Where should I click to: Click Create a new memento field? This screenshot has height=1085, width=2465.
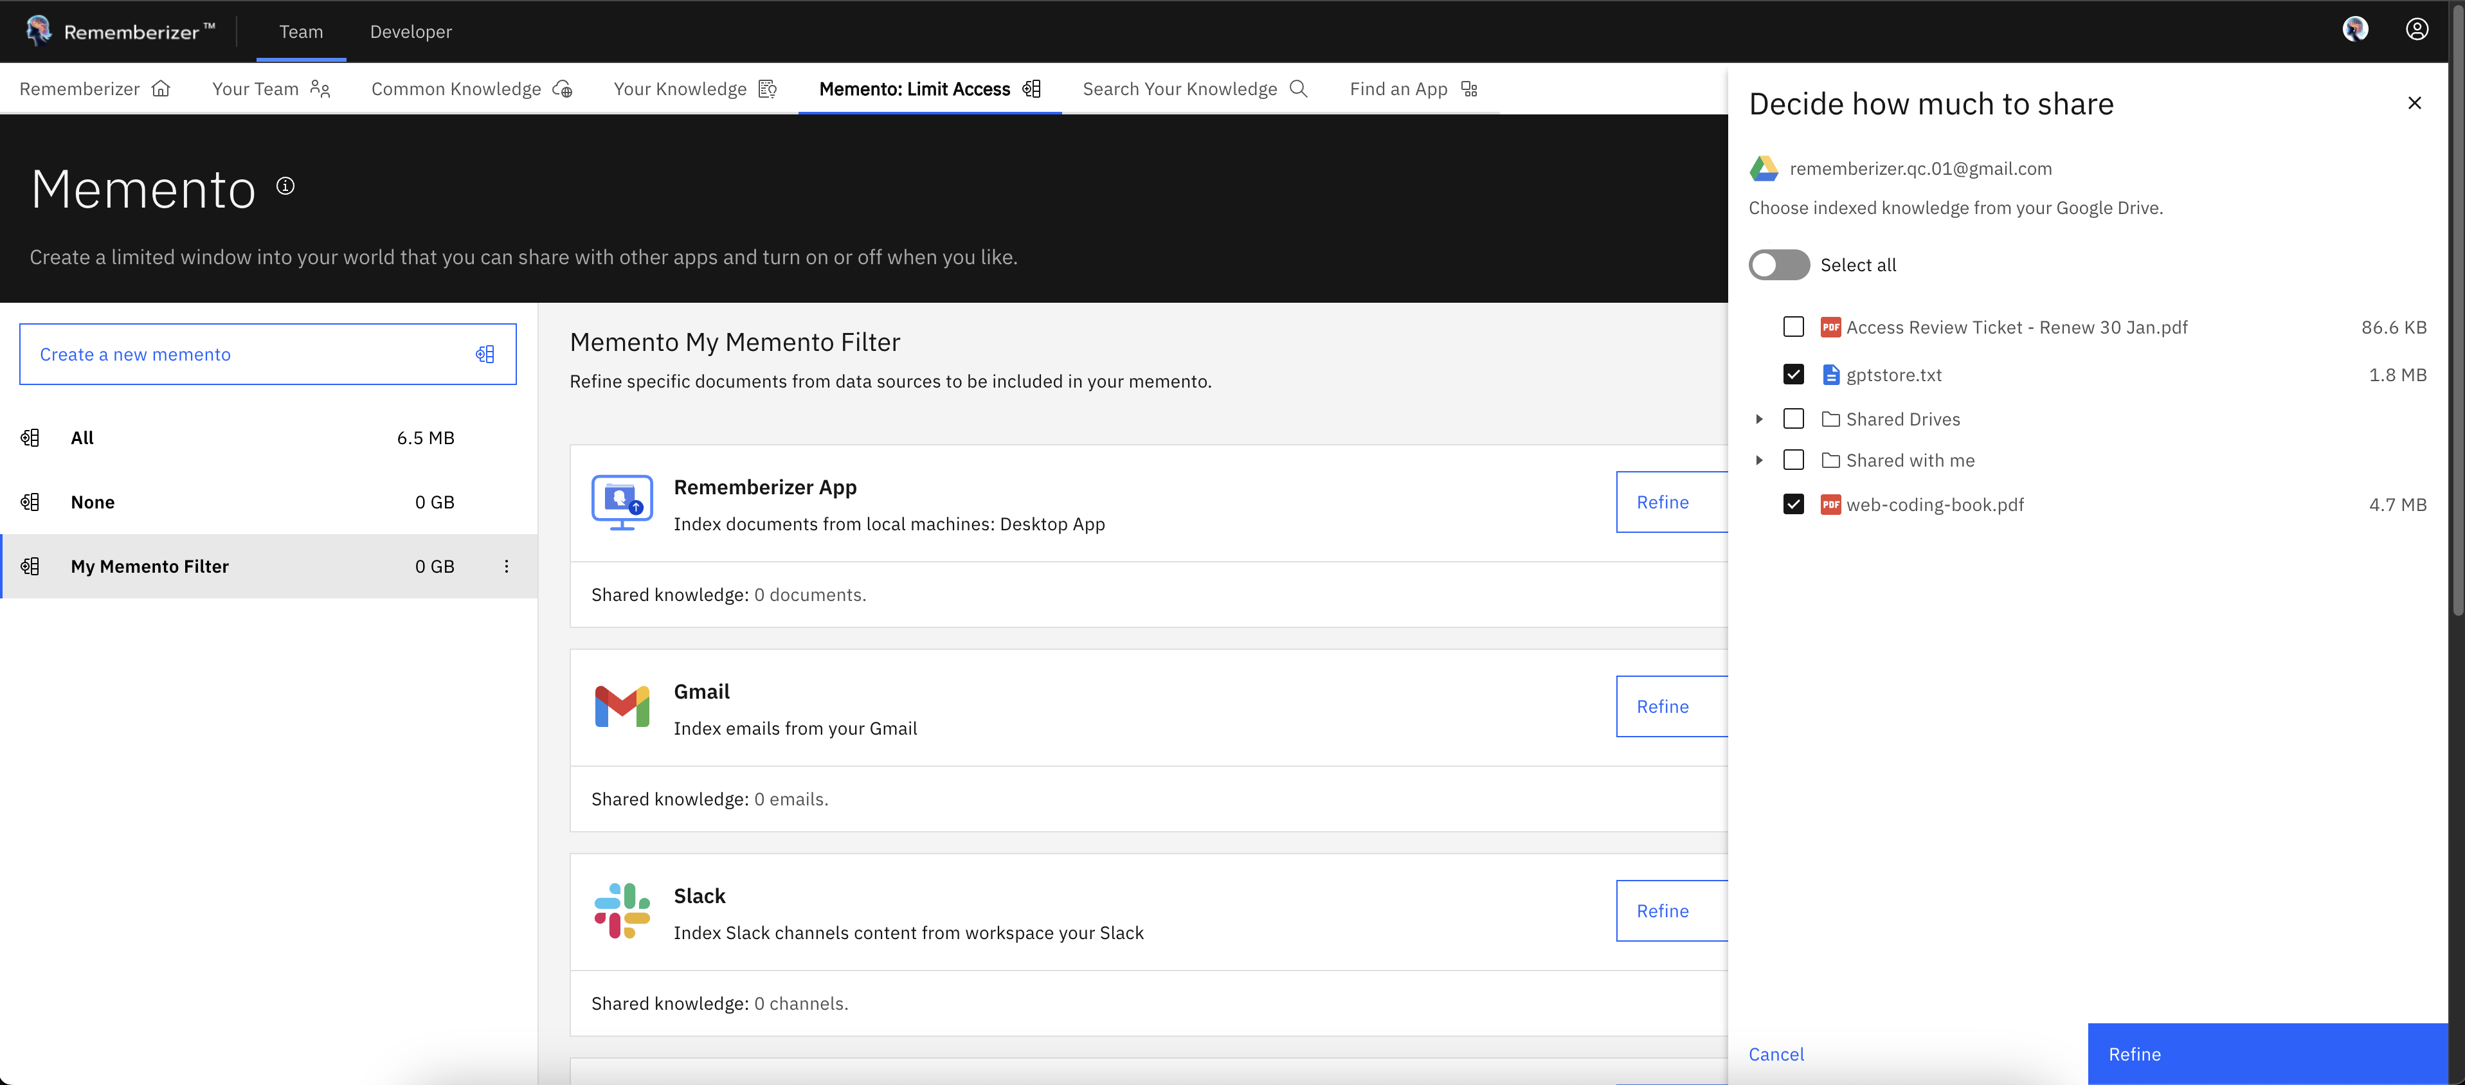pyautogui.click(x=268, y=354)
